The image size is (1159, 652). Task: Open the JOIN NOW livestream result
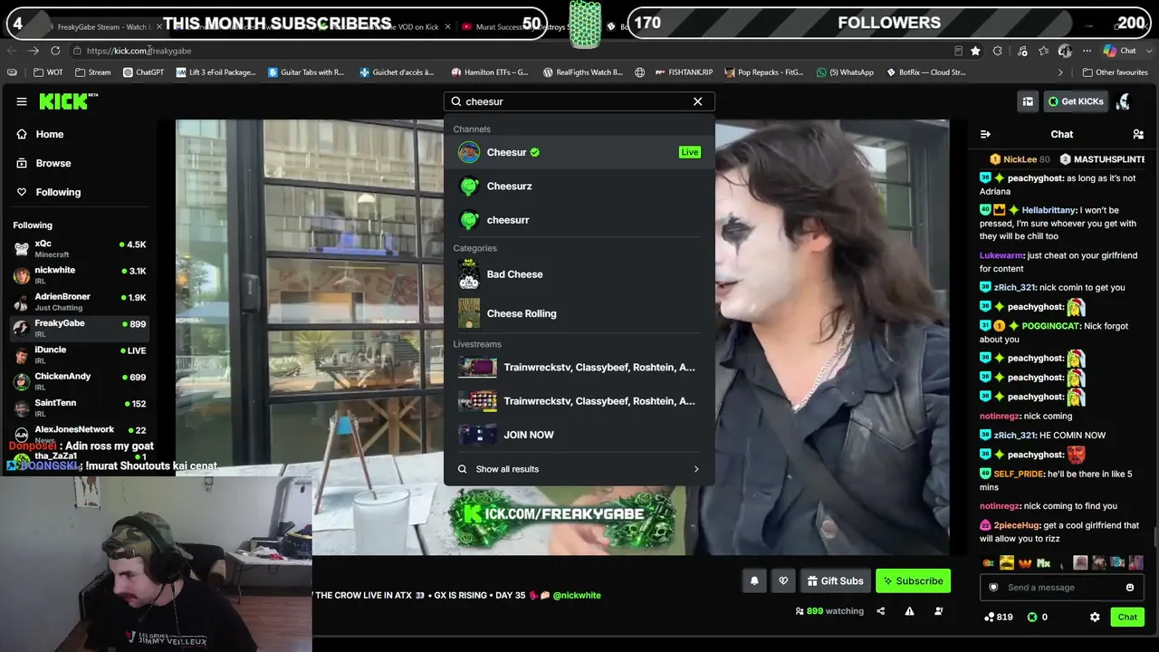tap(579, 435)
